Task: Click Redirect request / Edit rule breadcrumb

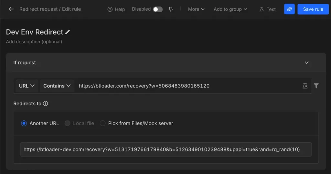Action: 50,9
